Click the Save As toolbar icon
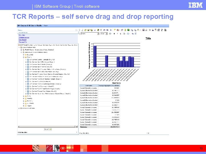The image size is (206, 154). click(x=92, y=30)
